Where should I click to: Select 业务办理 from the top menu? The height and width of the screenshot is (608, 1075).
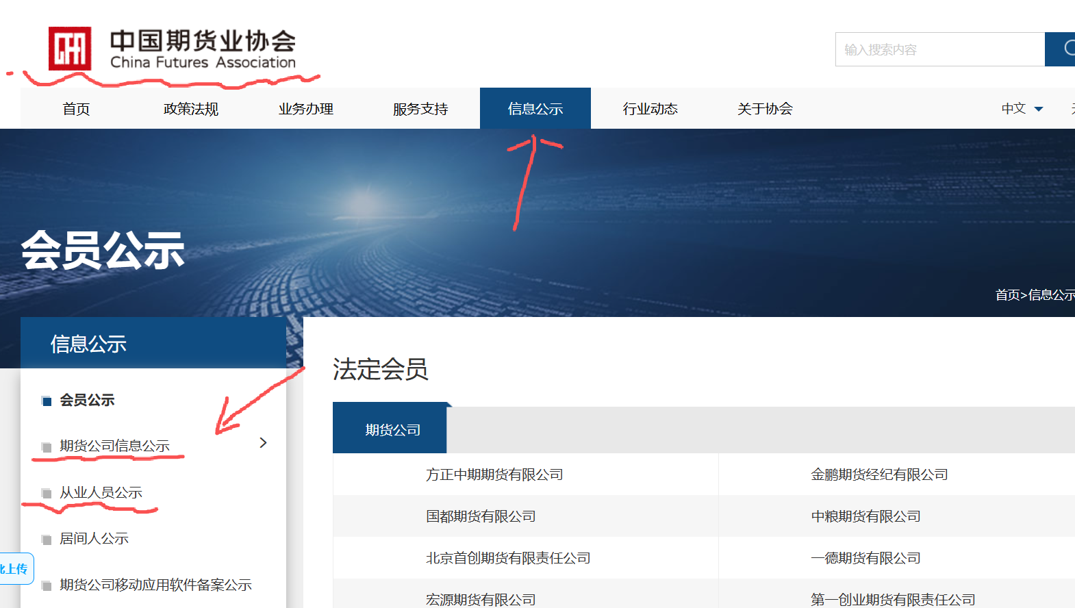(305, 109)
